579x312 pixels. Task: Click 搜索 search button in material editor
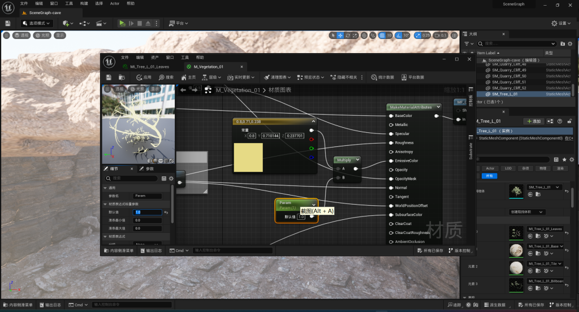point(166,77)
